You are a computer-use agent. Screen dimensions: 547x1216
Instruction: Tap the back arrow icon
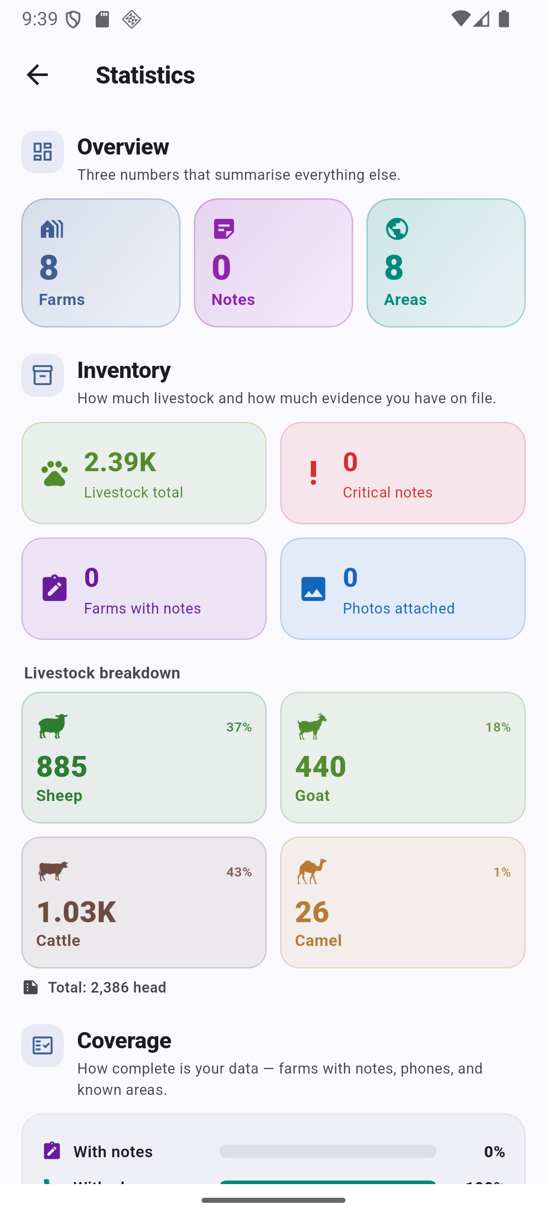pos(37,75)
